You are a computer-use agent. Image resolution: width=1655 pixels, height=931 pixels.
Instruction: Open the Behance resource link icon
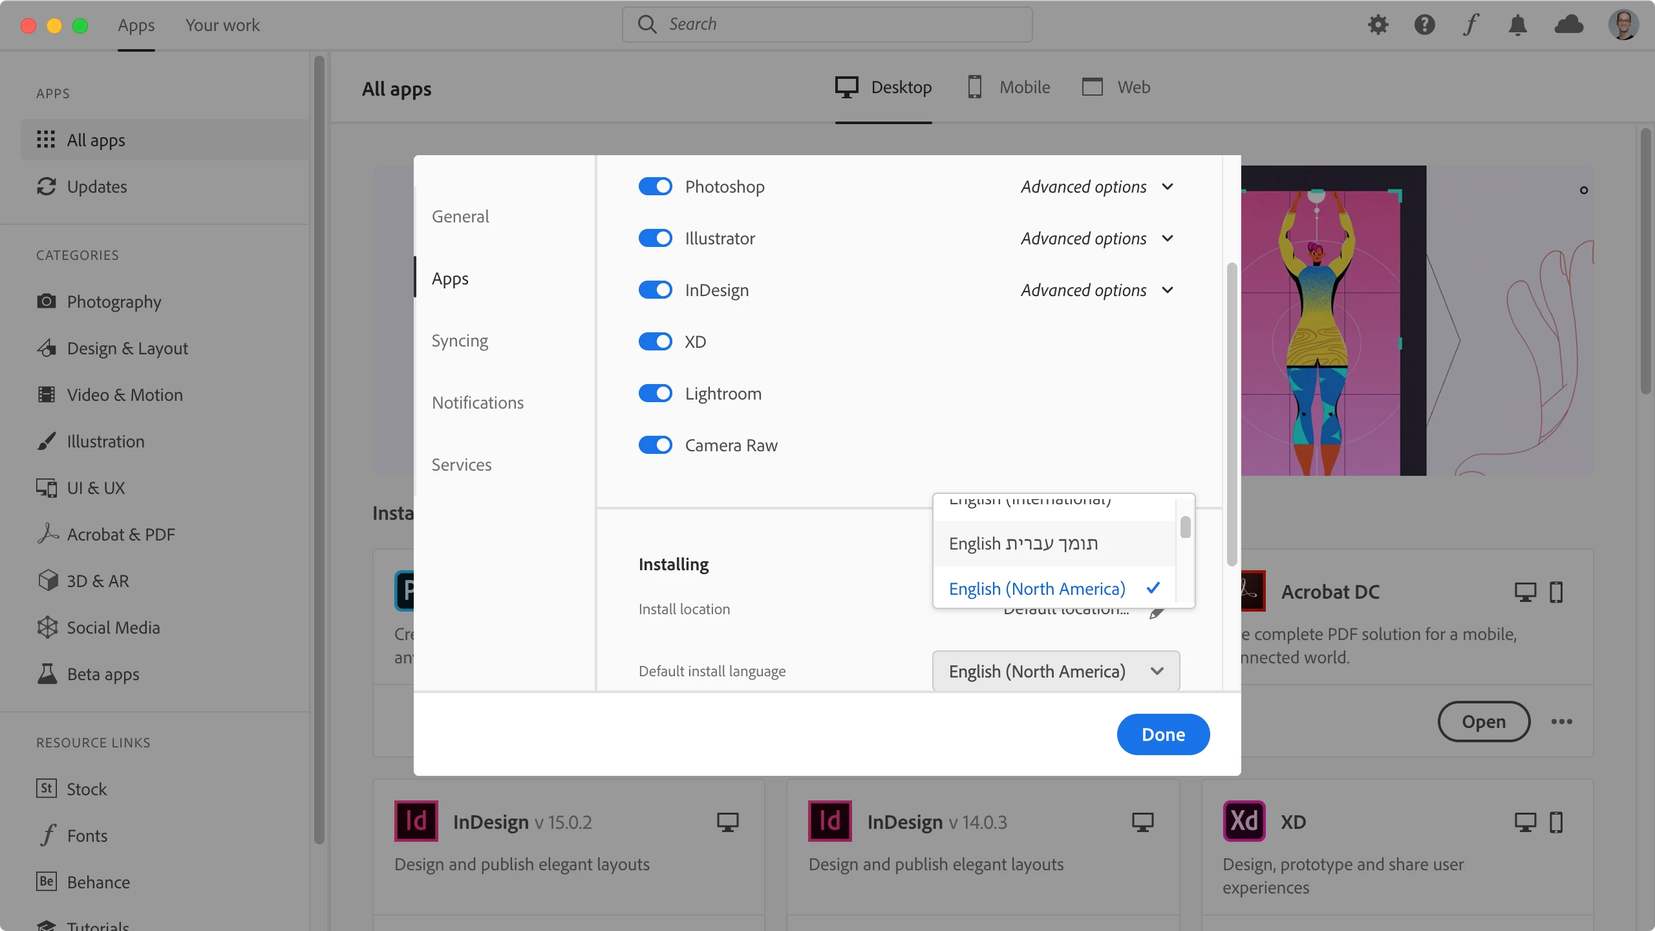(x=47, y=882)
